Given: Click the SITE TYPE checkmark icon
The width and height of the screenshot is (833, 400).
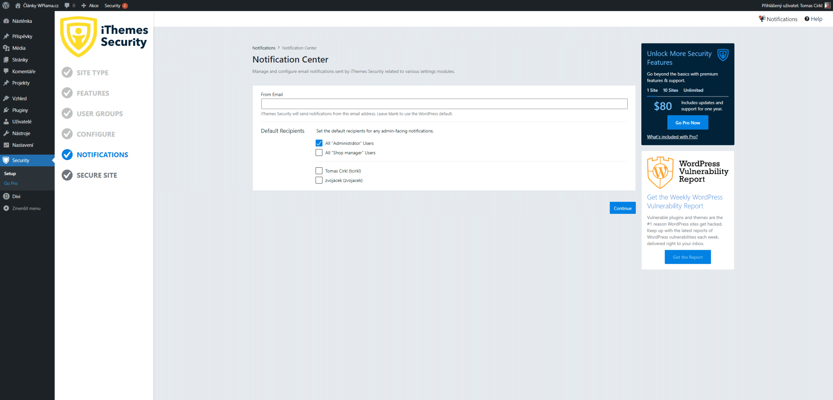Looking at the screenshot, I should point(67,73).
